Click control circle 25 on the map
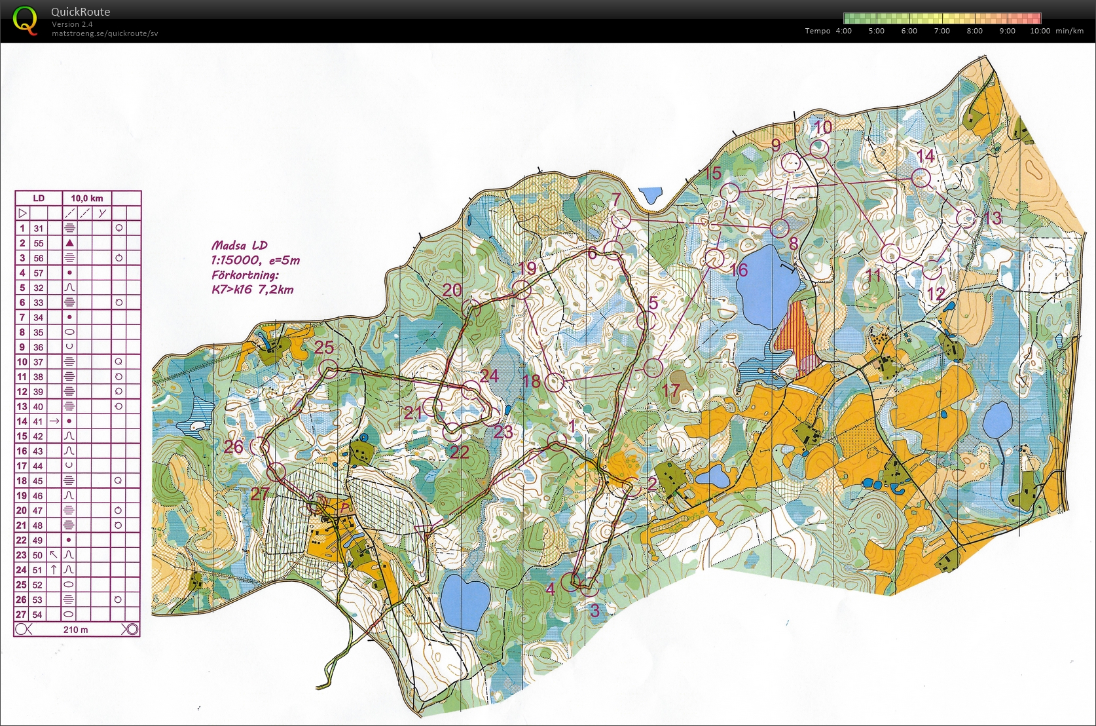 click(328, 369)
